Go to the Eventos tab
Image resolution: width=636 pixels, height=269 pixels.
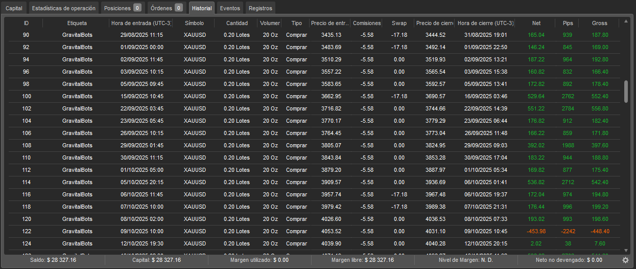click(x=230, y=8)
